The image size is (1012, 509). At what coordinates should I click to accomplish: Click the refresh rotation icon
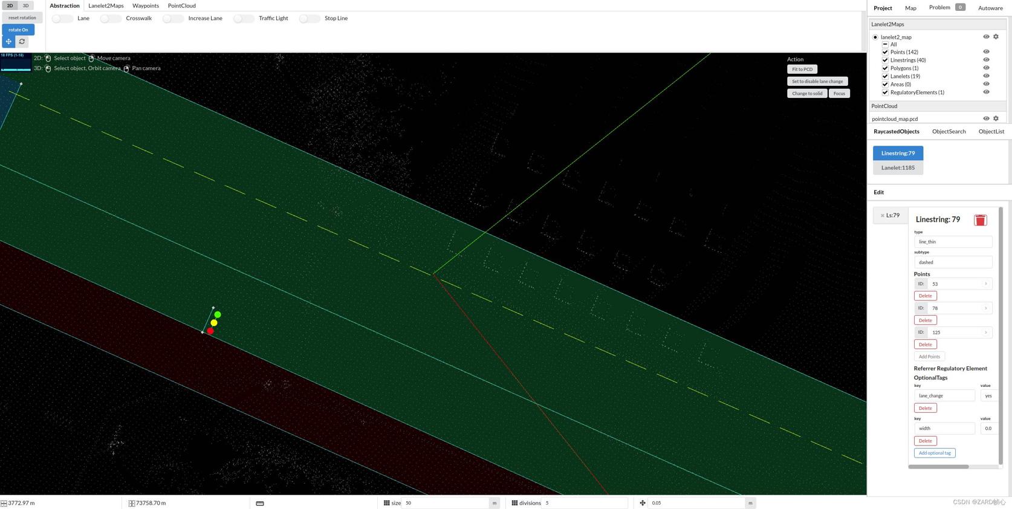tap(22, 42)
